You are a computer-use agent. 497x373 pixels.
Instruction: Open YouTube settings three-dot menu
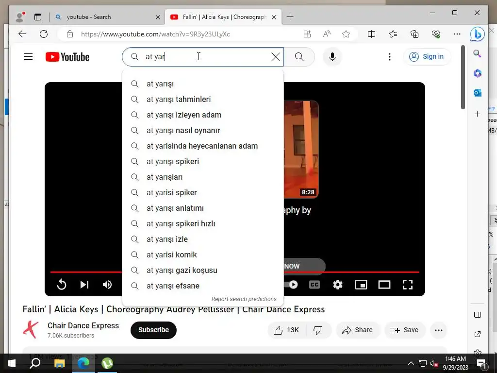pos(390,57)
